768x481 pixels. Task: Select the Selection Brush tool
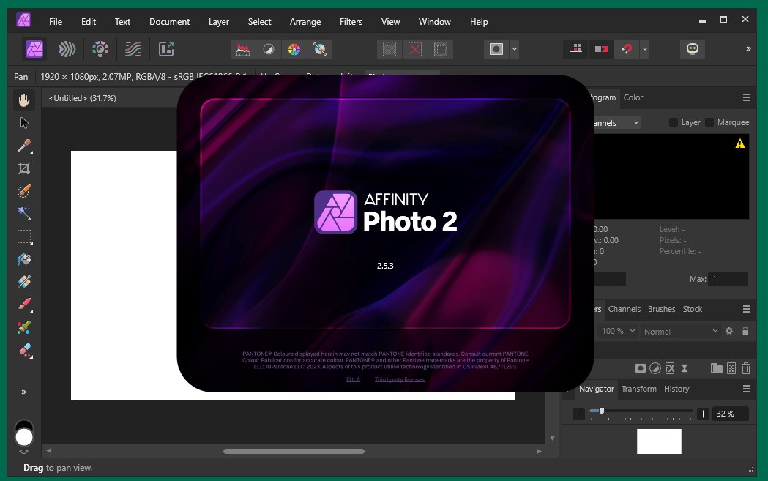pos(24,191)
